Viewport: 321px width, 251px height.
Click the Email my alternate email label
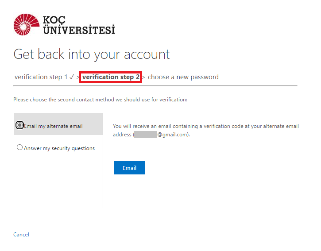[53, 126]
